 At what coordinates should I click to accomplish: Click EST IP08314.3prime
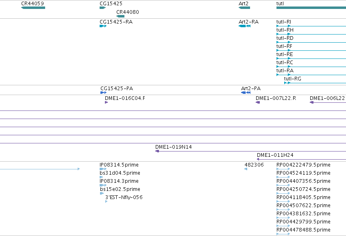pos(103,185)
